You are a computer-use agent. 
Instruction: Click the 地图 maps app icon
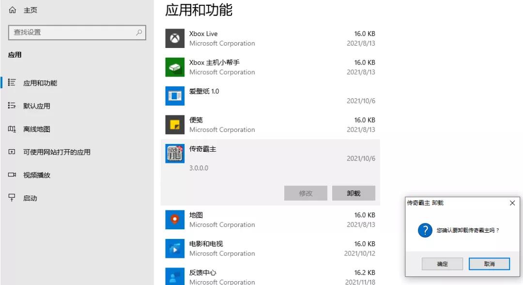point(174,219)
